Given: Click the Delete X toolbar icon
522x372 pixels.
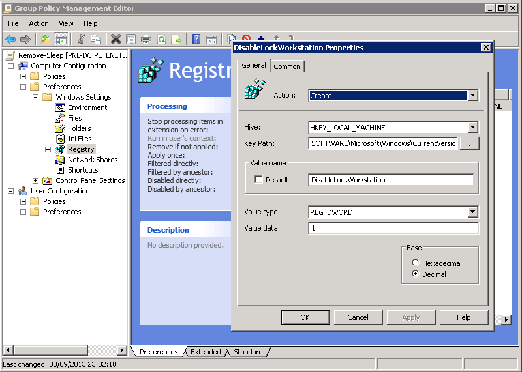Looking at the screenshot, I should click(x=115, y=40).
